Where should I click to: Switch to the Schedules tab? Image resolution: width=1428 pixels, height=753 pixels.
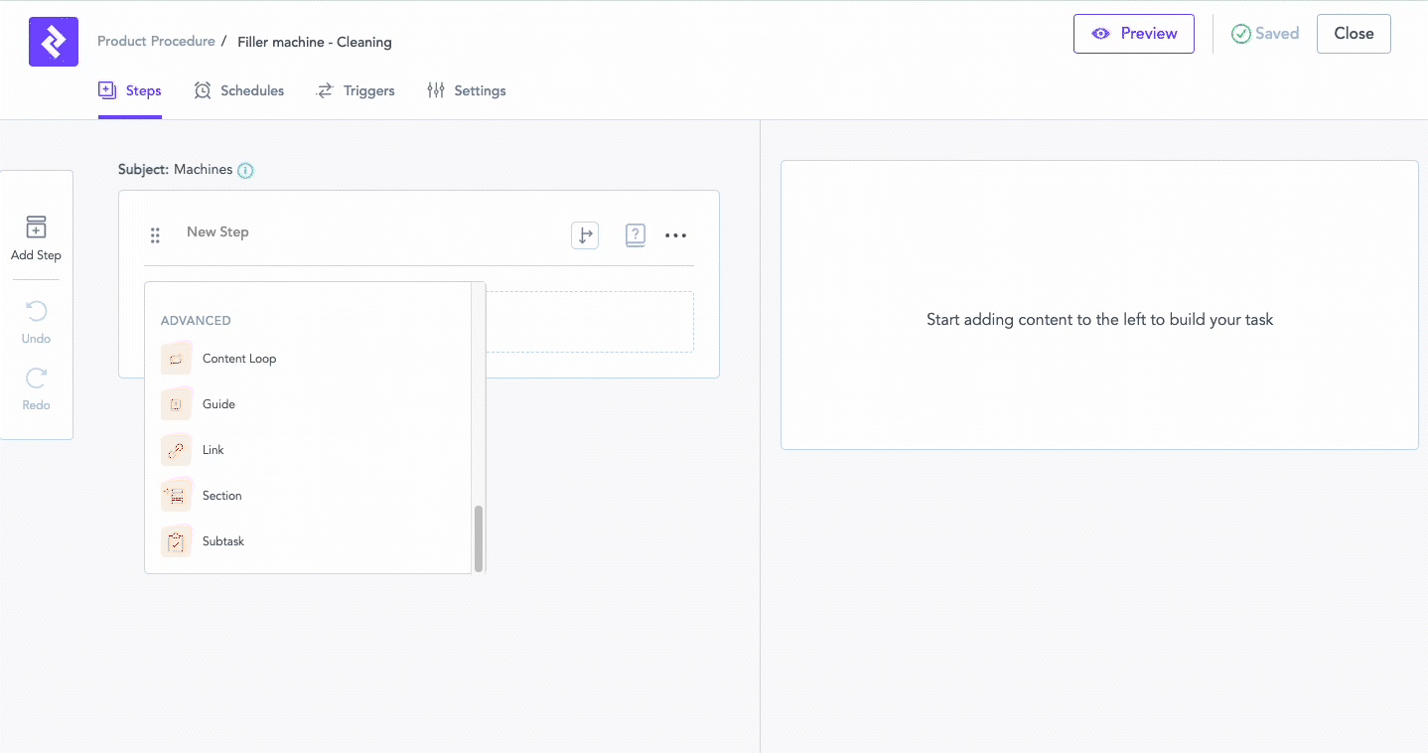pos(239,90)
